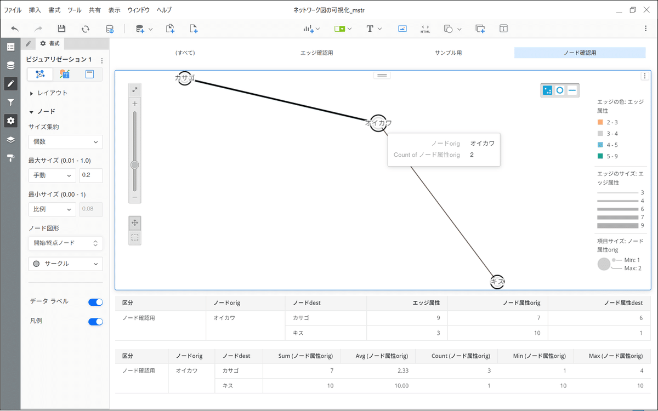Open the datasets sidebar panel
The image size is (658, 411).
[10, 65]
